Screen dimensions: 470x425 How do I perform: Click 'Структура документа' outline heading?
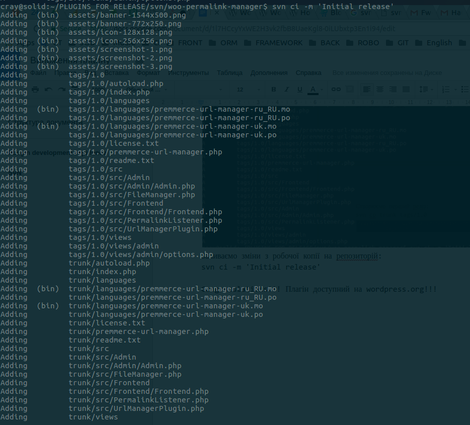(45, 122)
